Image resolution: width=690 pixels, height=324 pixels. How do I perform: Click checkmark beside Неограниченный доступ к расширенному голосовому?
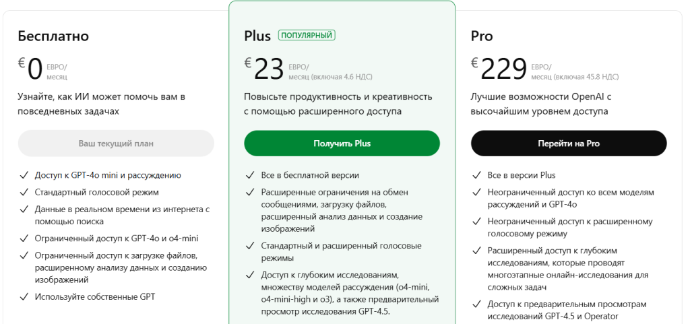tap(476, 222)
